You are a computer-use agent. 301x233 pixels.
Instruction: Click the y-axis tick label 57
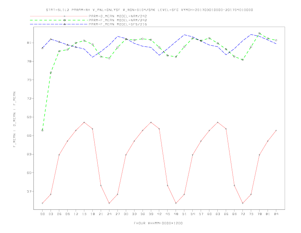(29, 191)
